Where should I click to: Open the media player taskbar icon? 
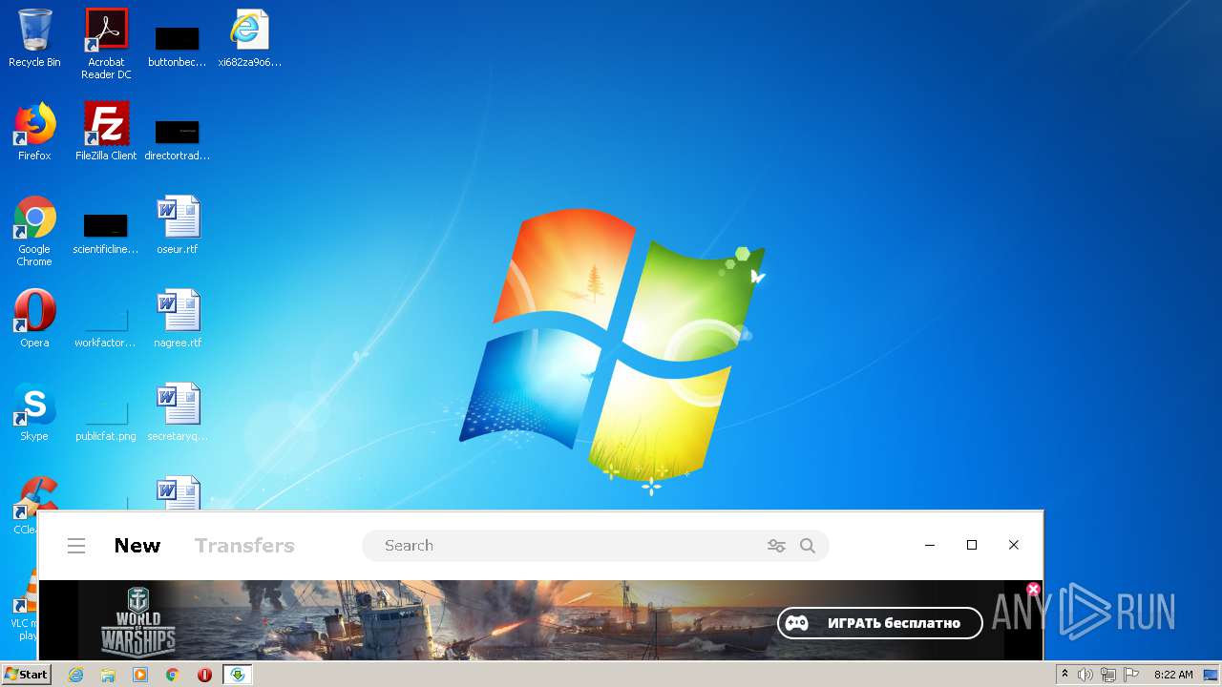(x=140, y=675)
